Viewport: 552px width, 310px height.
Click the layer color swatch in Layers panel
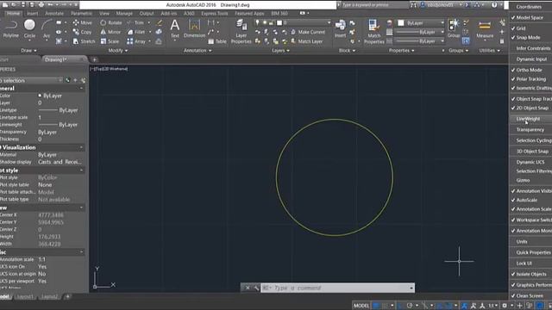pos(279,22)
